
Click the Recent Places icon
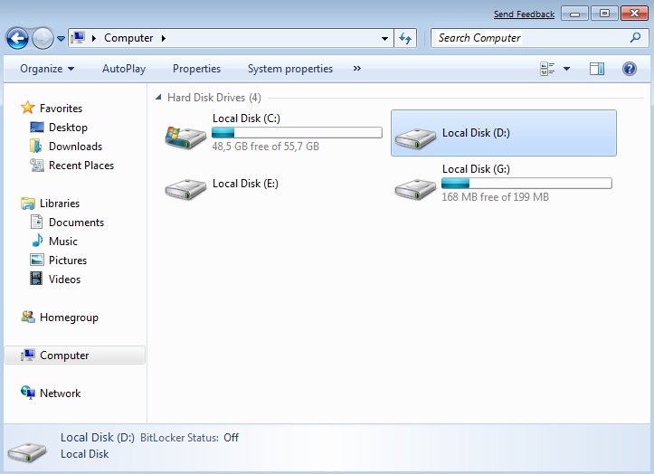pos(37,166)
